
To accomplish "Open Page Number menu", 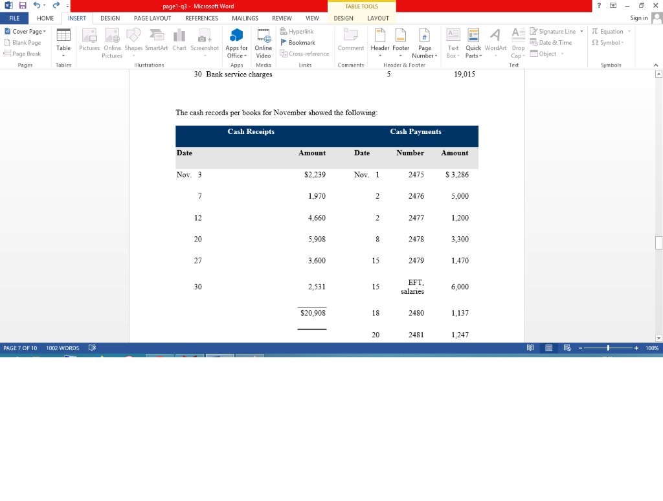I will coord(425,43).
